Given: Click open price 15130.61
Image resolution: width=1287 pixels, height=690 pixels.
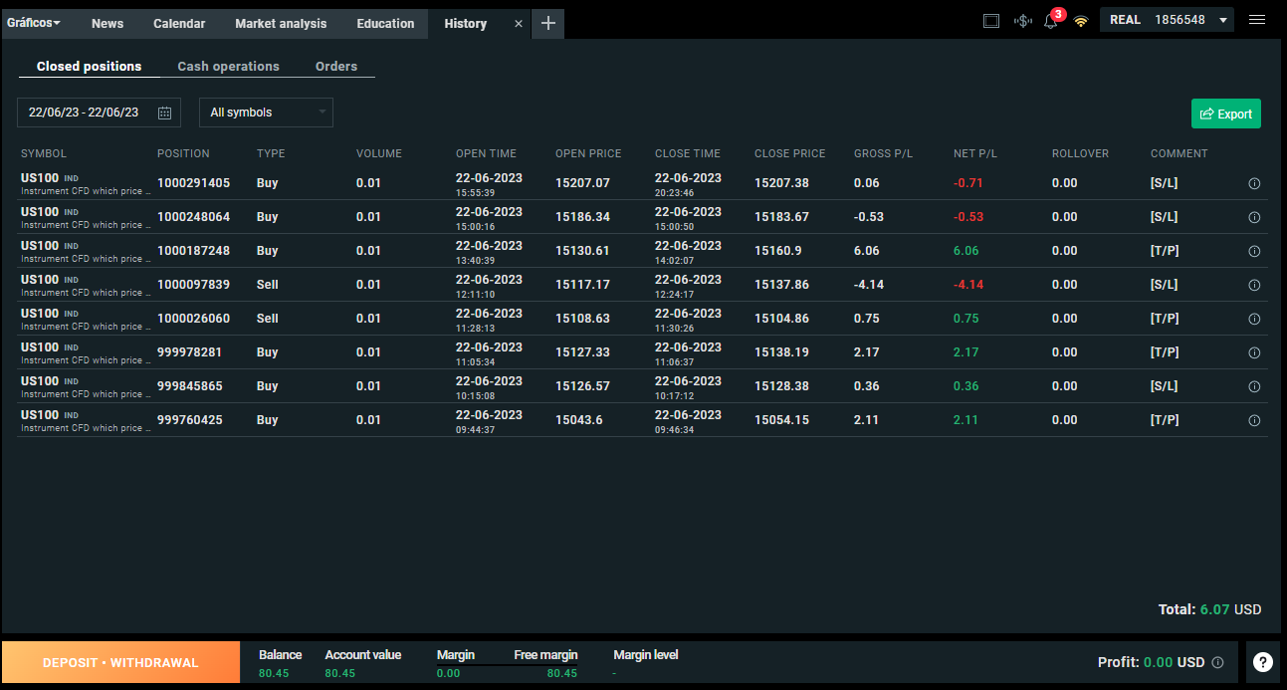Looking at the screenshot, I should pyautogui.click(x=582, y=251).
